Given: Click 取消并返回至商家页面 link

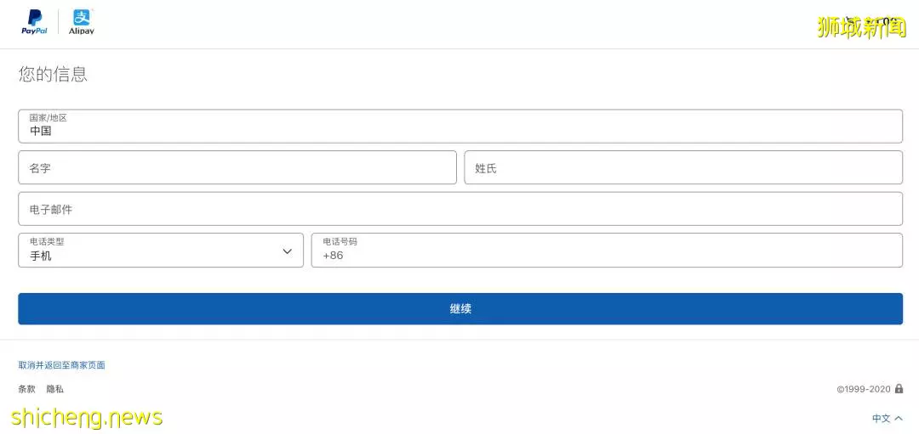Looking at the screenshot, I should click(x=61, y=365).
